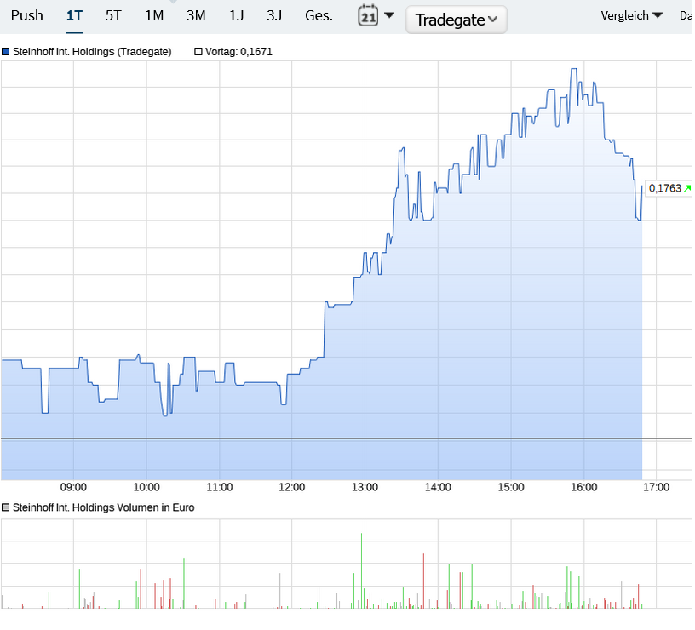695x630 pixels.
Task: Select the 3J chart period
Action: click(273, 14)
